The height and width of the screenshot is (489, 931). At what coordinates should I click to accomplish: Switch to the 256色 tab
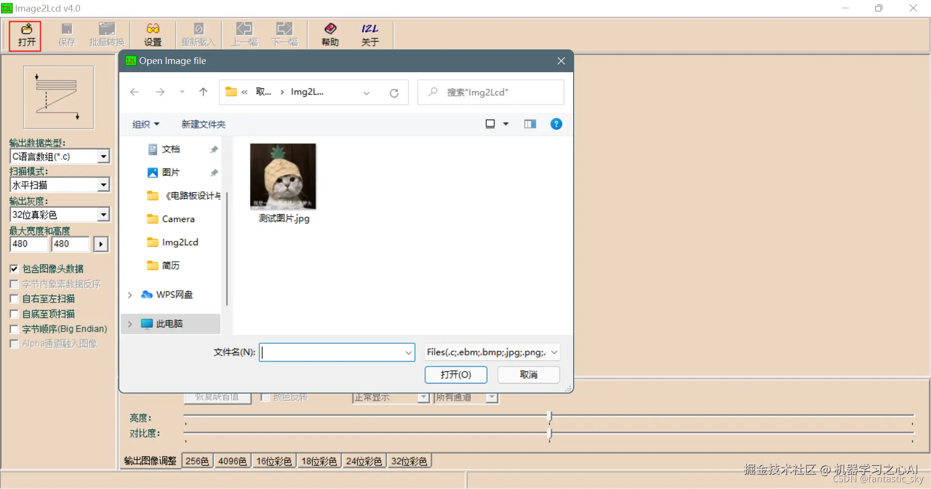click(197, 461)
